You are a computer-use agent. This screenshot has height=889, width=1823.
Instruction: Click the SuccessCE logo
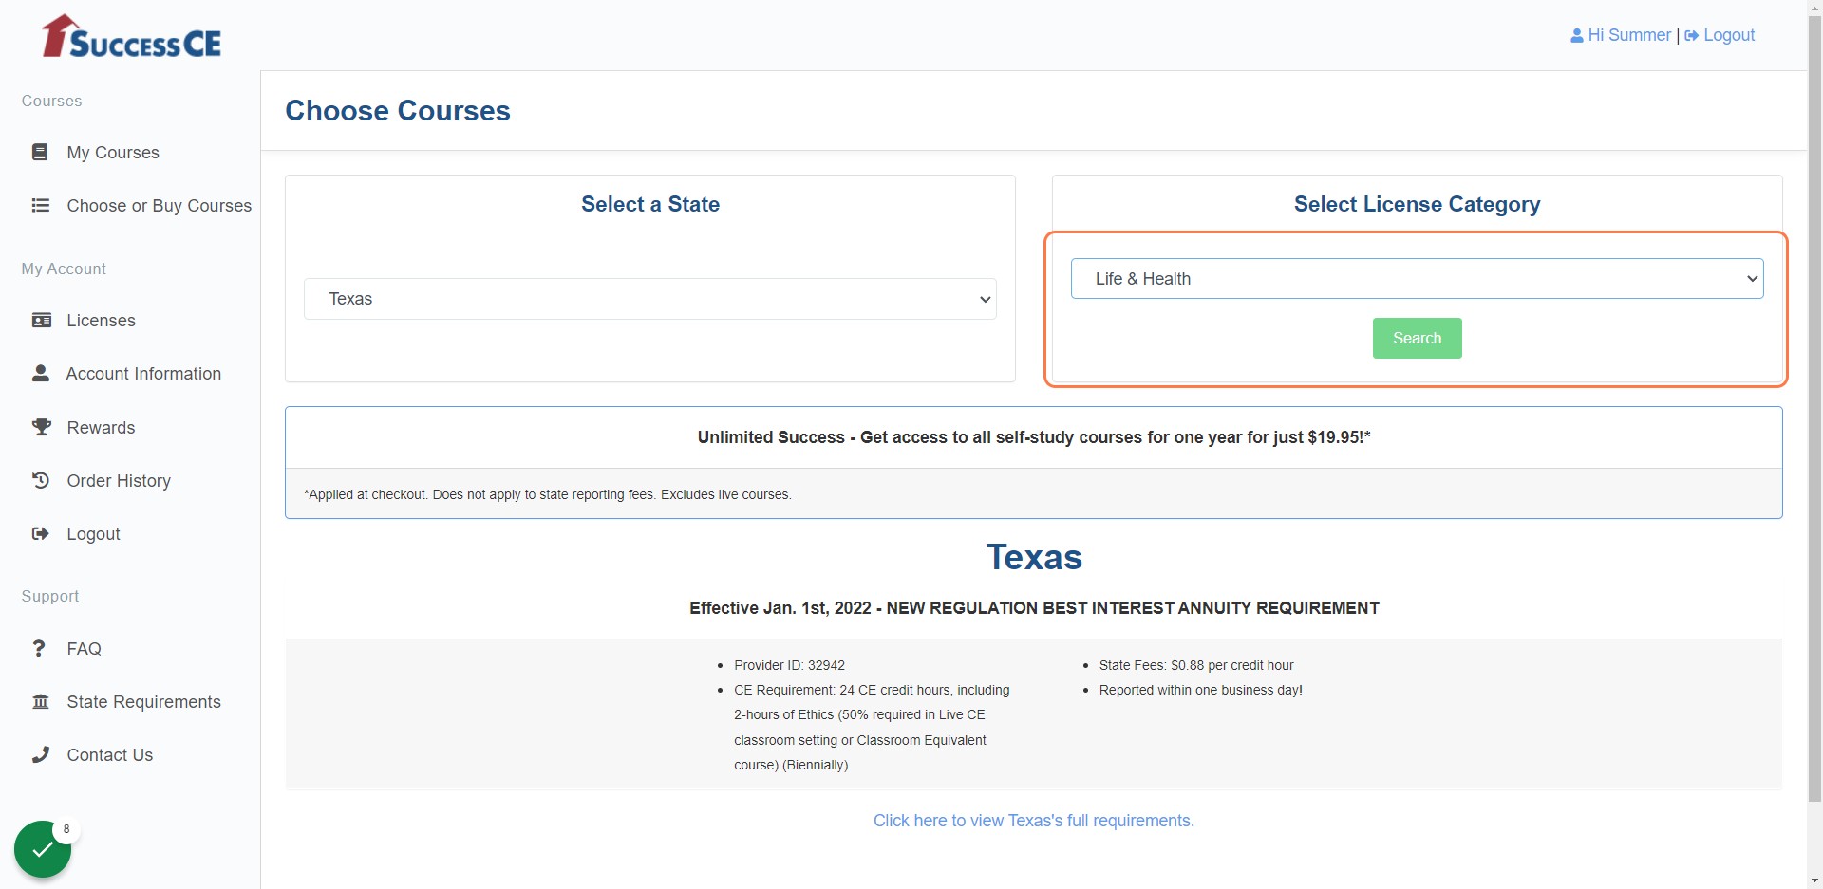[131, 36]
